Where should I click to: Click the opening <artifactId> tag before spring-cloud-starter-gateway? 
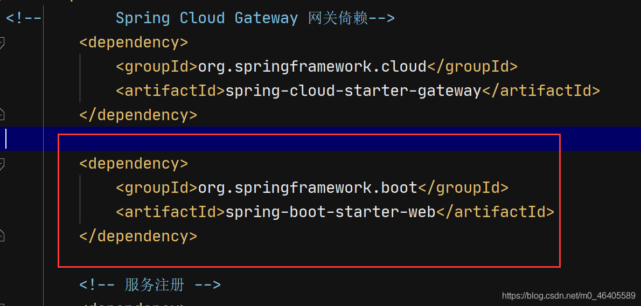(170, 91)
